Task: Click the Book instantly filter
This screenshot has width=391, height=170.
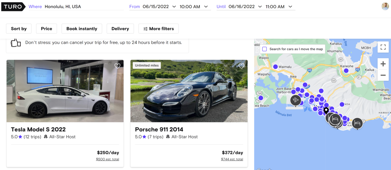Action: pos(82,28)
